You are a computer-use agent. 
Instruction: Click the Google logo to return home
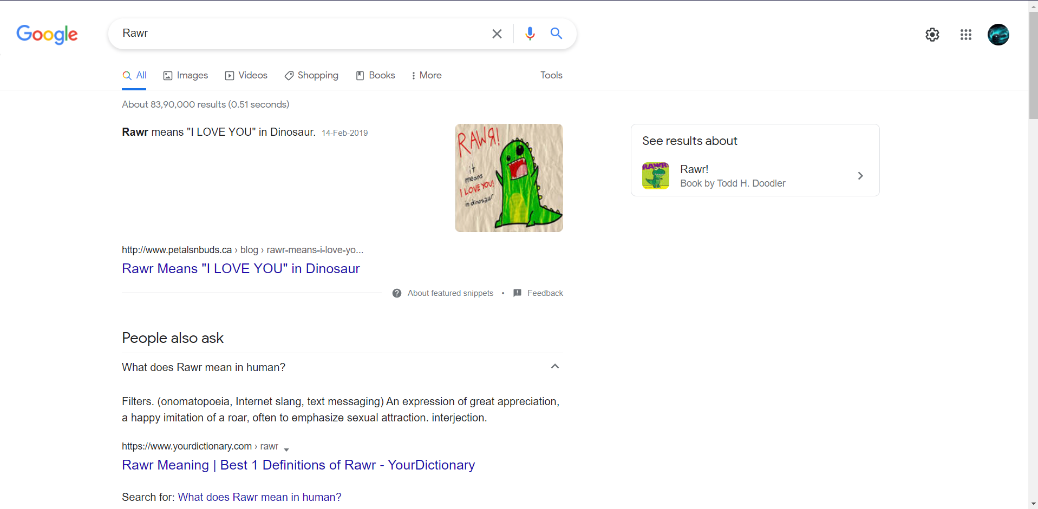[x=47, y=34]
